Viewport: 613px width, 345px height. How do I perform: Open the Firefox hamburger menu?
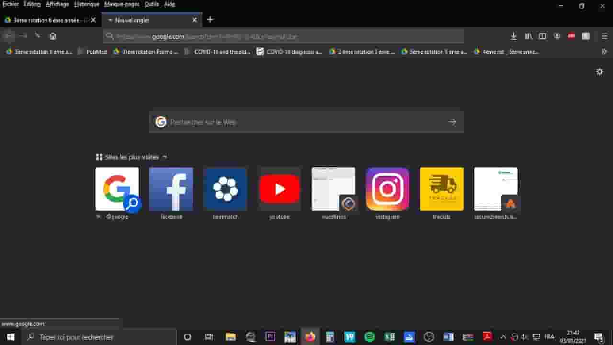coord(604,36)
